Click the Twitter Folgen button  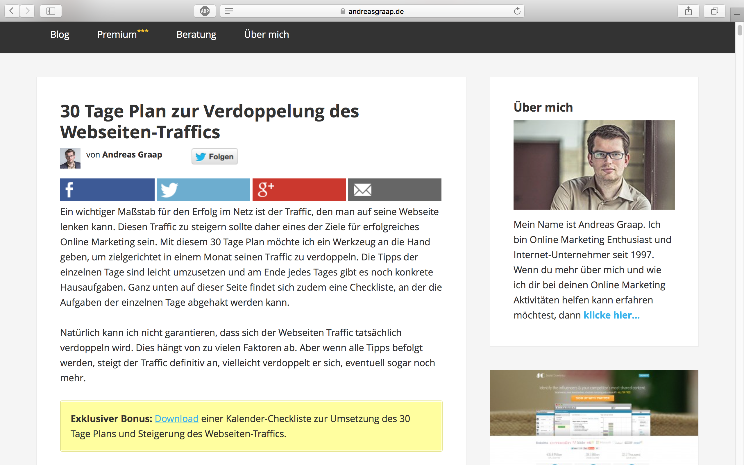[214, 157]
